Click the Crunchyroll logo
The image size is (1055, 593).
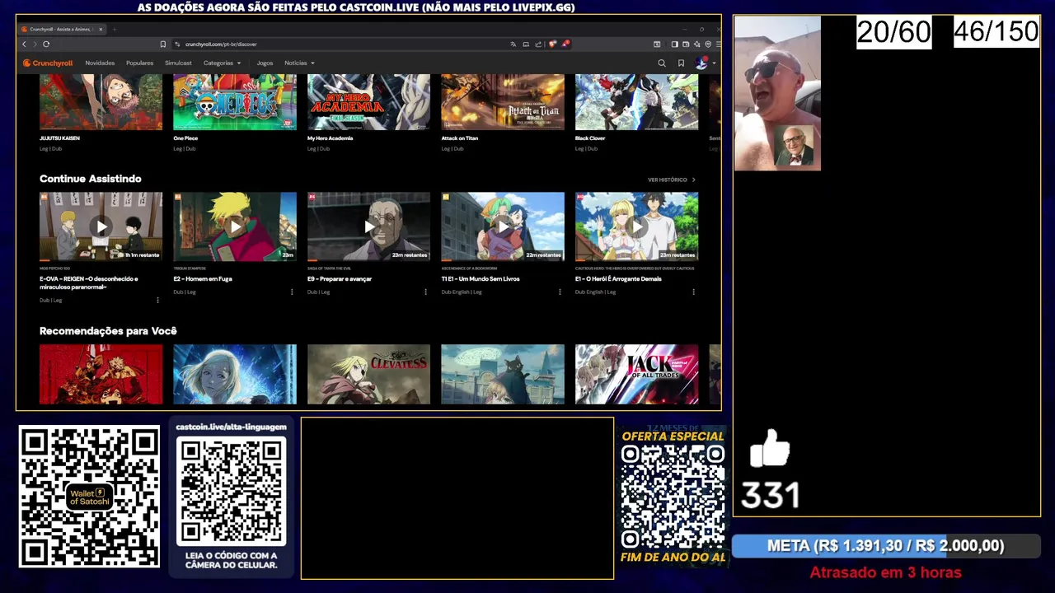coord(48,63)
